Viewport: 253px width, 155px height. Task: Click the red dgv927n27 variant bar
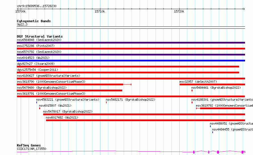128,67
